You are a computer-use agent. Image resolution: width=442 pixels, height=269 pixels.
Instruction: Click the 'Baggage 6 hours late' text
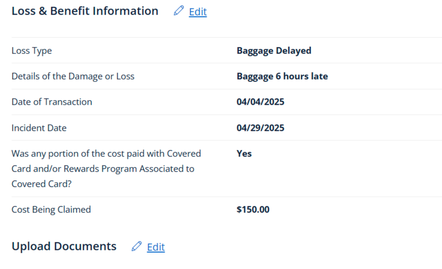click(282, 76)
